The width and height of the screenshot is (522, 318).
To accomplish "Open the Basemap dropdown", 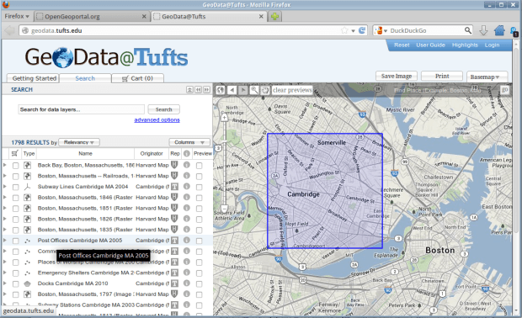I will (x=487, y=77).
